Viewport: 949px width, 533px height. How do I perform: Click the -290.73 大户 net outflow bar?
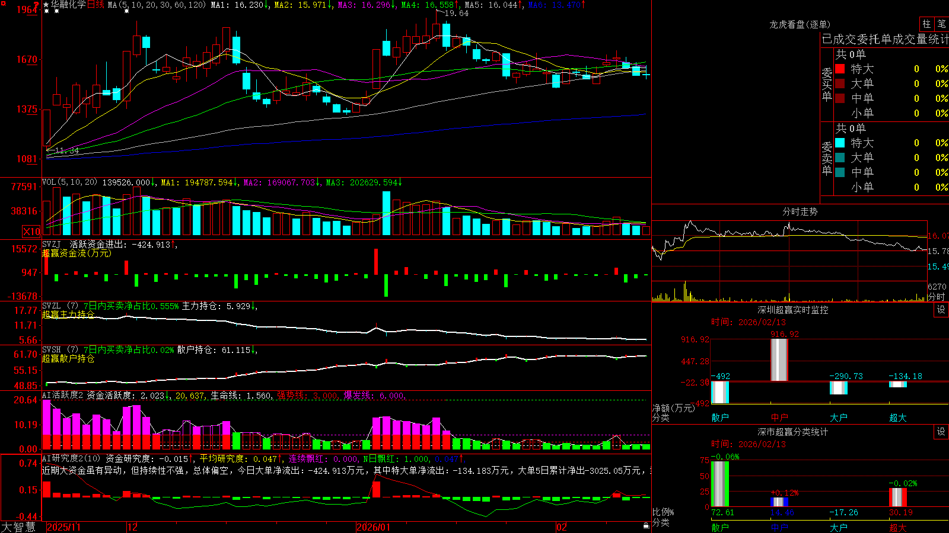839,388
